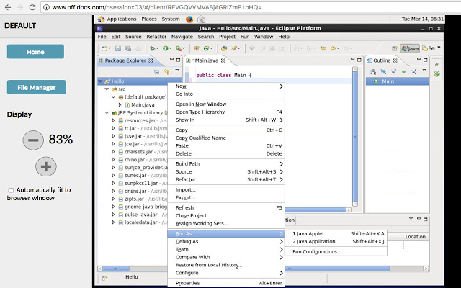Click the Search flashlight toolbar icon

click(x=234, y=48)
